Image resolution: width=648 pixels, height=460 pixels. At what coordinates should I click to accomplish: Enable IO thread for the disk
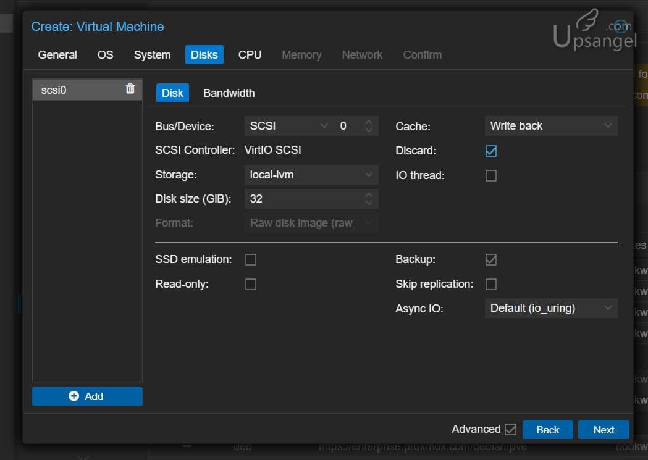[x=491, y=175]
